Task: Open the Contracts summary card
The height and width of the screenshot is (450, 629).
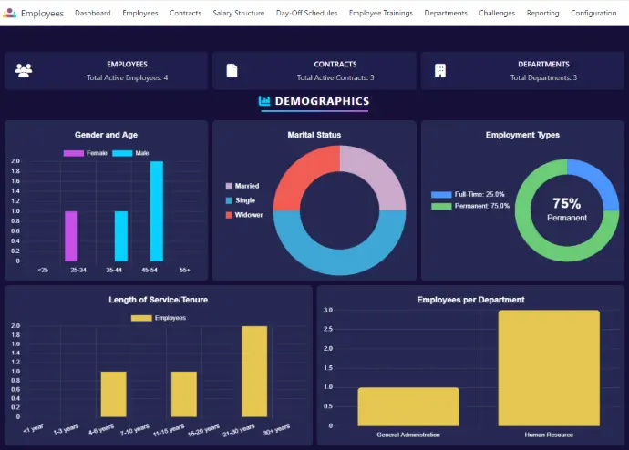Action: tap(314, 70)
